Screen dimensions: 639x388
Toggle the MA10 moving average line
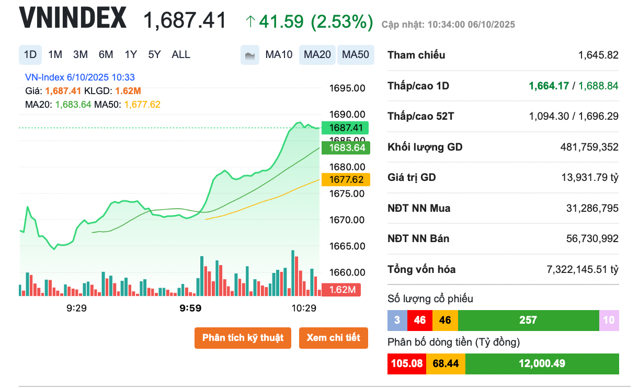[279, 55]
